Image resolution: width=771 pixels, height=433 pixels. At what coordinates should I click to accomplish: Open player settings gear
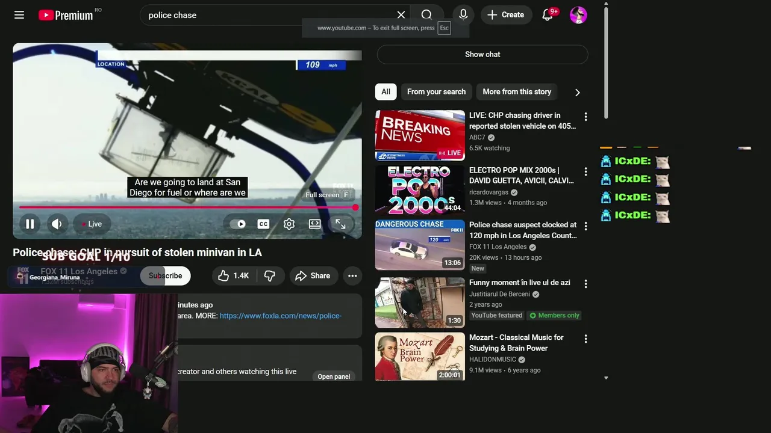pyautogui.click(x=289, y=224)
